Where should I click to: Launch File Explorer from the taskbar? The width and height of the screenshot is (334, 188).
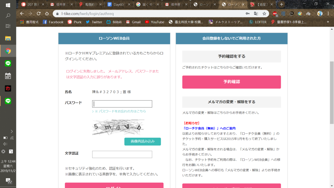pyautogui.click(x=8, y=39)
